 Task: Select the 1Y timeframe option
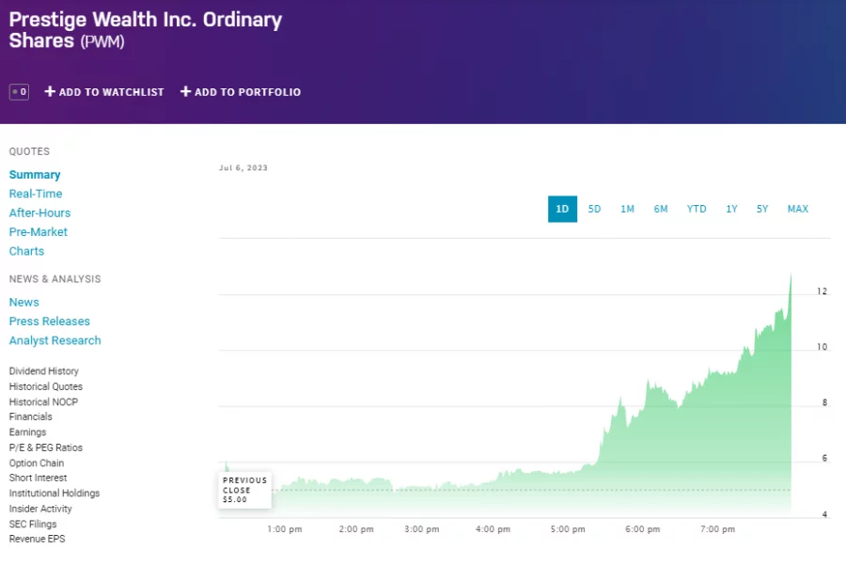pyautogui.click(x=731, y=209)
